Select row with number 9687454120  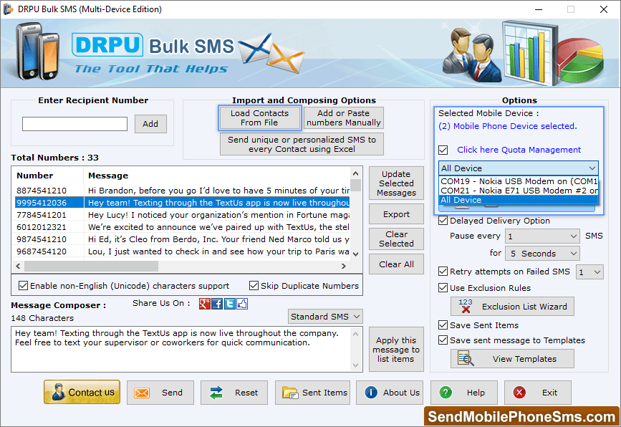[182, 252]
